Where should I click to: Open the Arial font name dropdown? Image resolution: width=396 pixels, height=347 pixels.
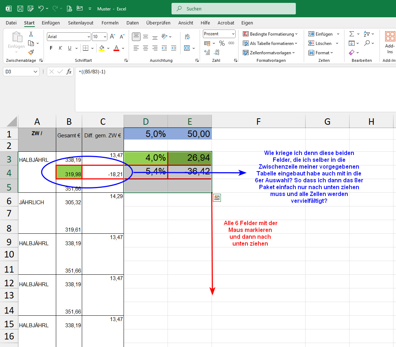point(89,37)
